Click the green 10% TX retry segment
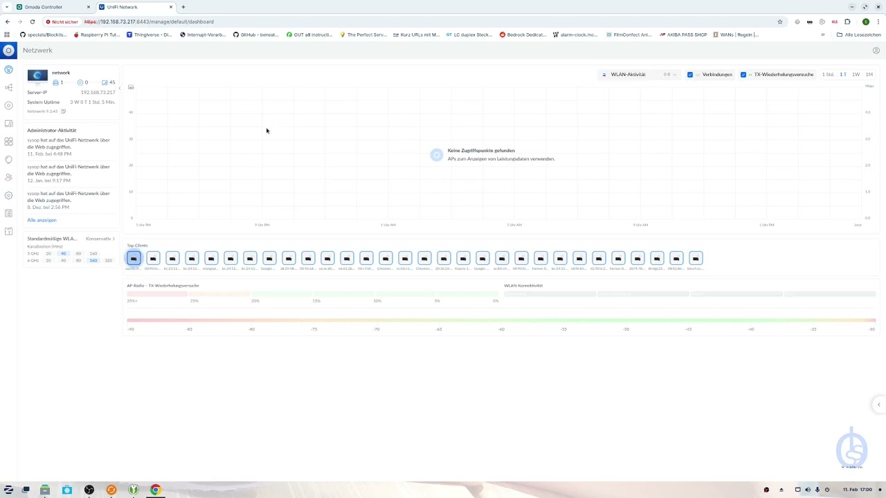This screenshot has width=886, height=498. click(406, 295)
